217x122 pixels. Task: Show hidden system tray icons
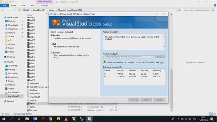178,119
